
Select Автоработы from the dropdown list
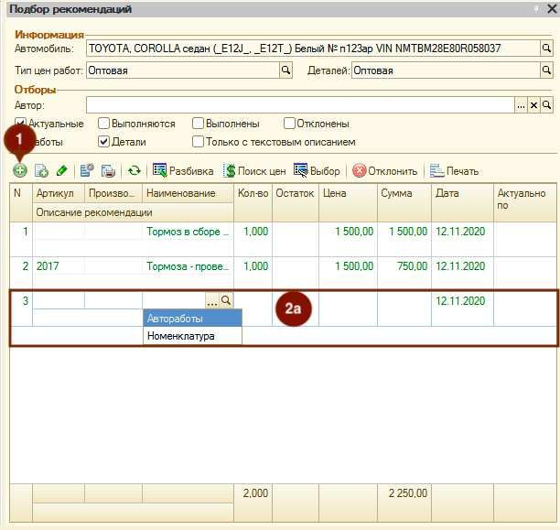click(x=192, y=318)
